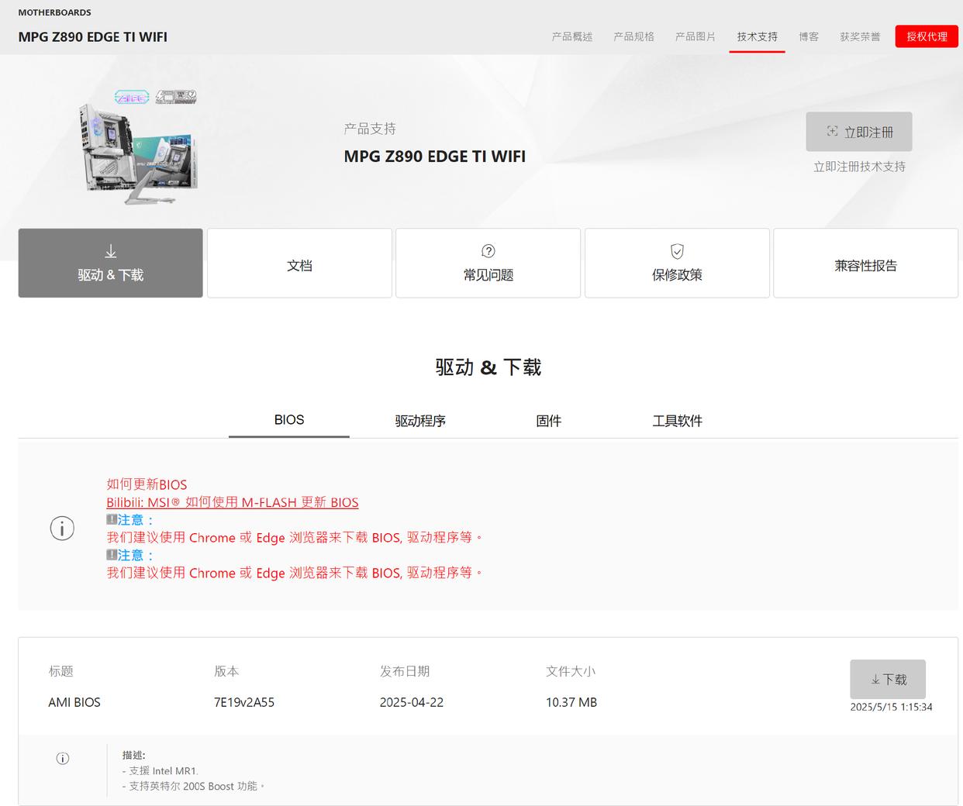Click the shield icon in 保修政策
Viewport: 963px width, 806px height.
677,251
